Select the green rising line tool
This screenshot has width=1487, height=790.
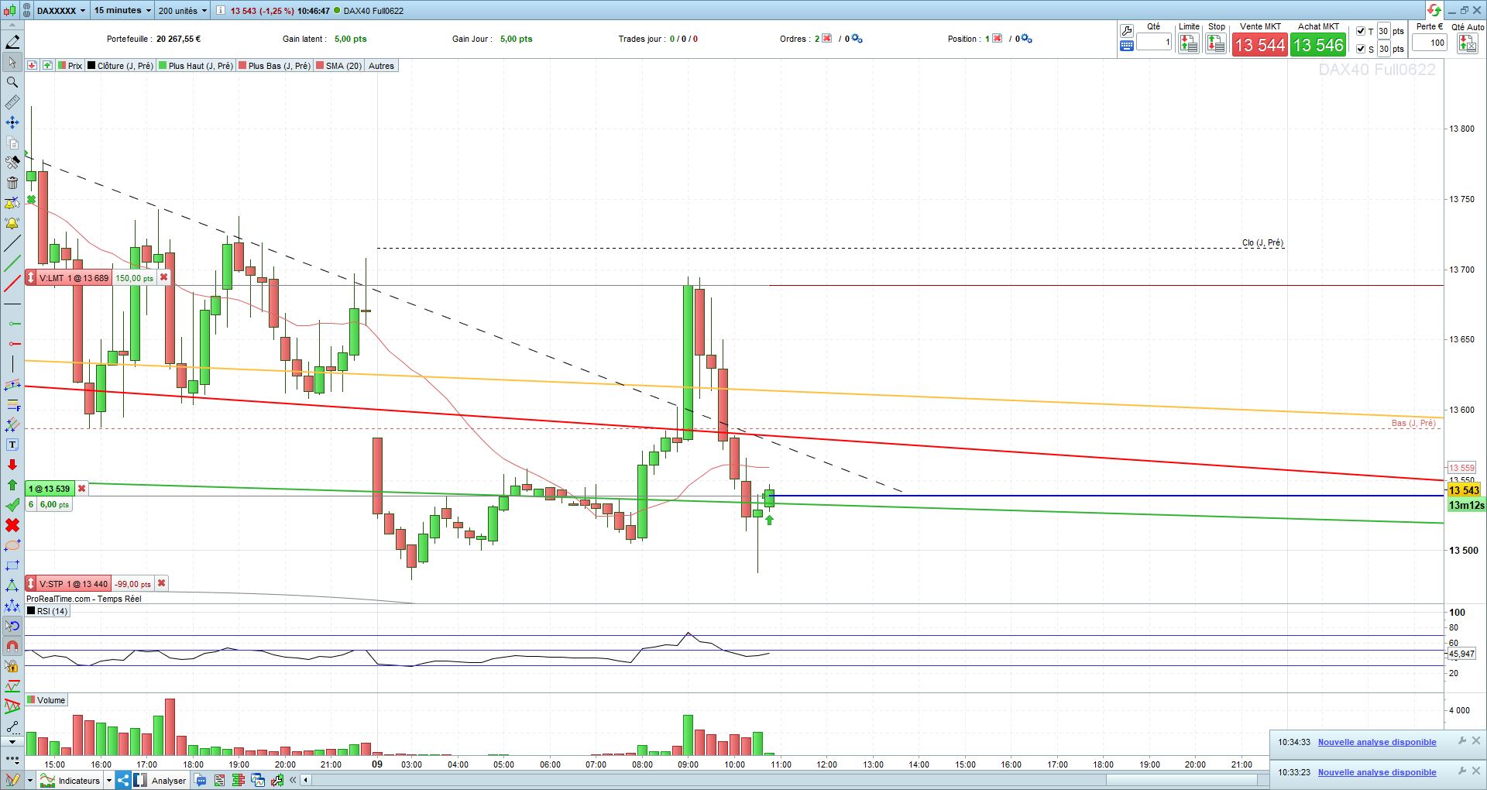tap(12, 264)
